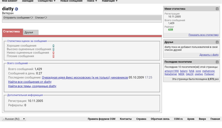Visit mehatronic profile
The image size is (222, 128).
208,71
